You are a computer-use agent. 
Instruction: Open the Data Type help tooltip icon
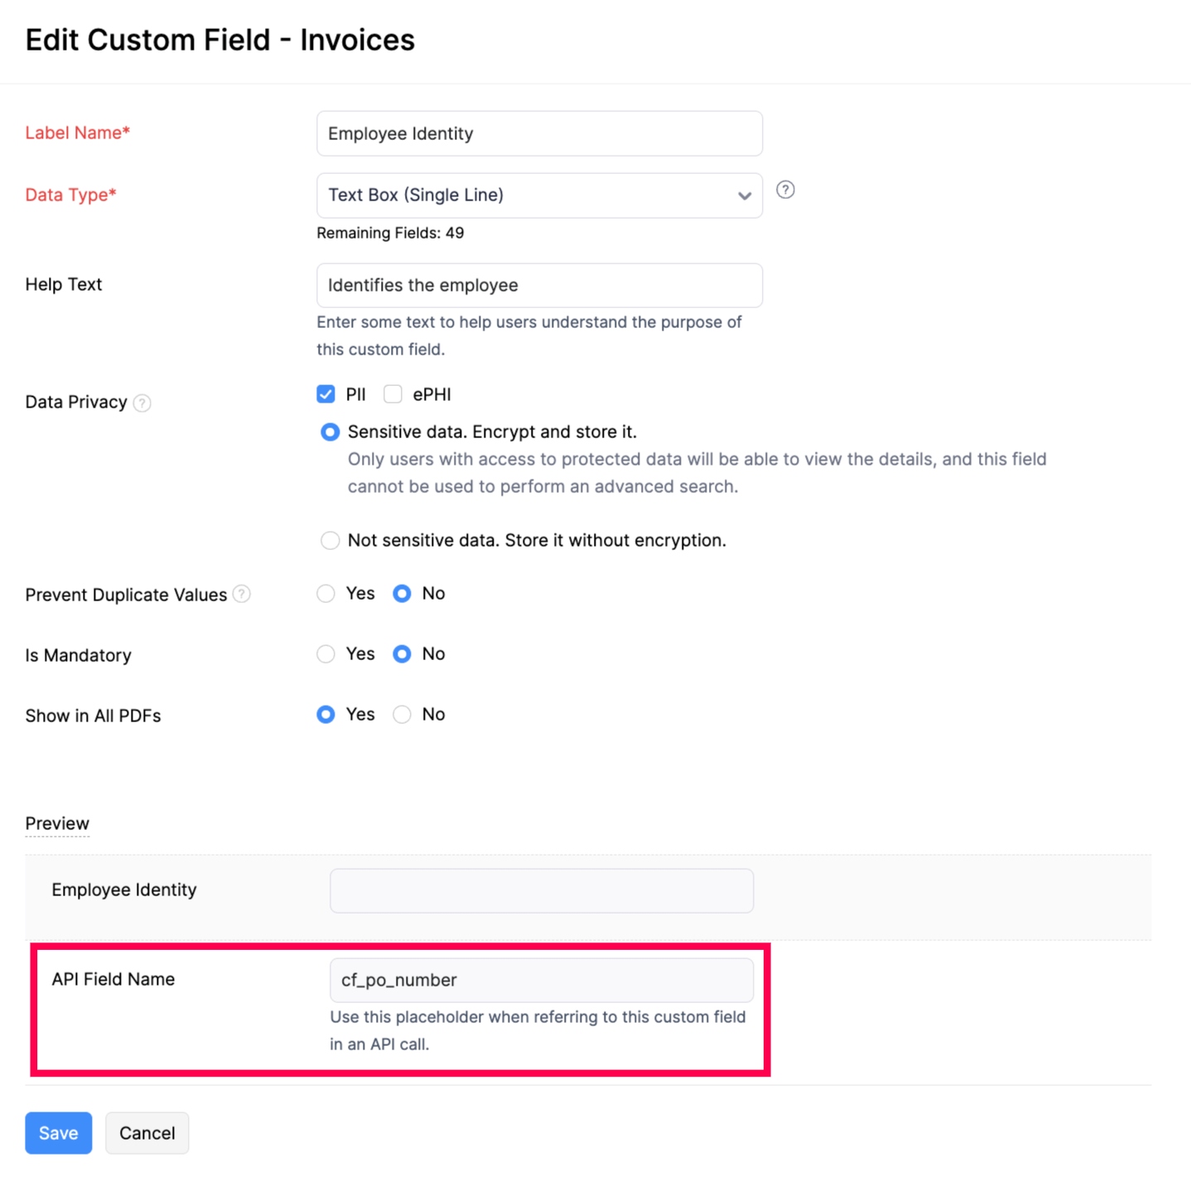(x=784, y=190)
